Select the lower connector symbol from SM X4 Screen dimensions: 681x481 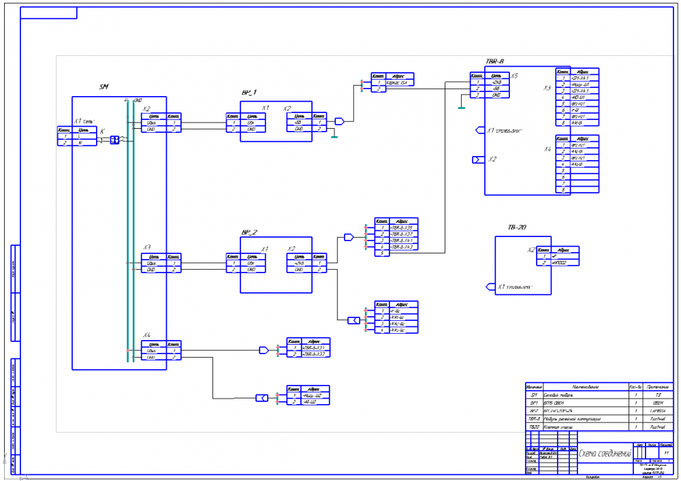(262, 398)
